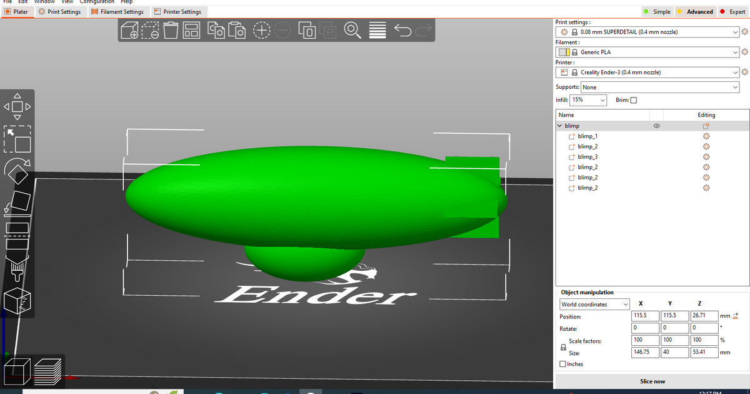Image resolution: width=750 pixels, height=394 pixels.
Task: Click the X position input field
Action: [645, 316]
